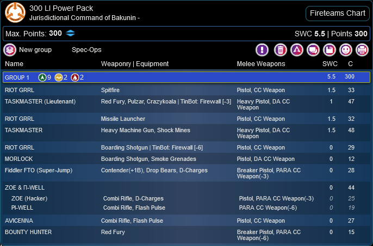Click the Melee Weapons column header
The height and width of the screenshot is (246, 373).
(x=261, y=64)
